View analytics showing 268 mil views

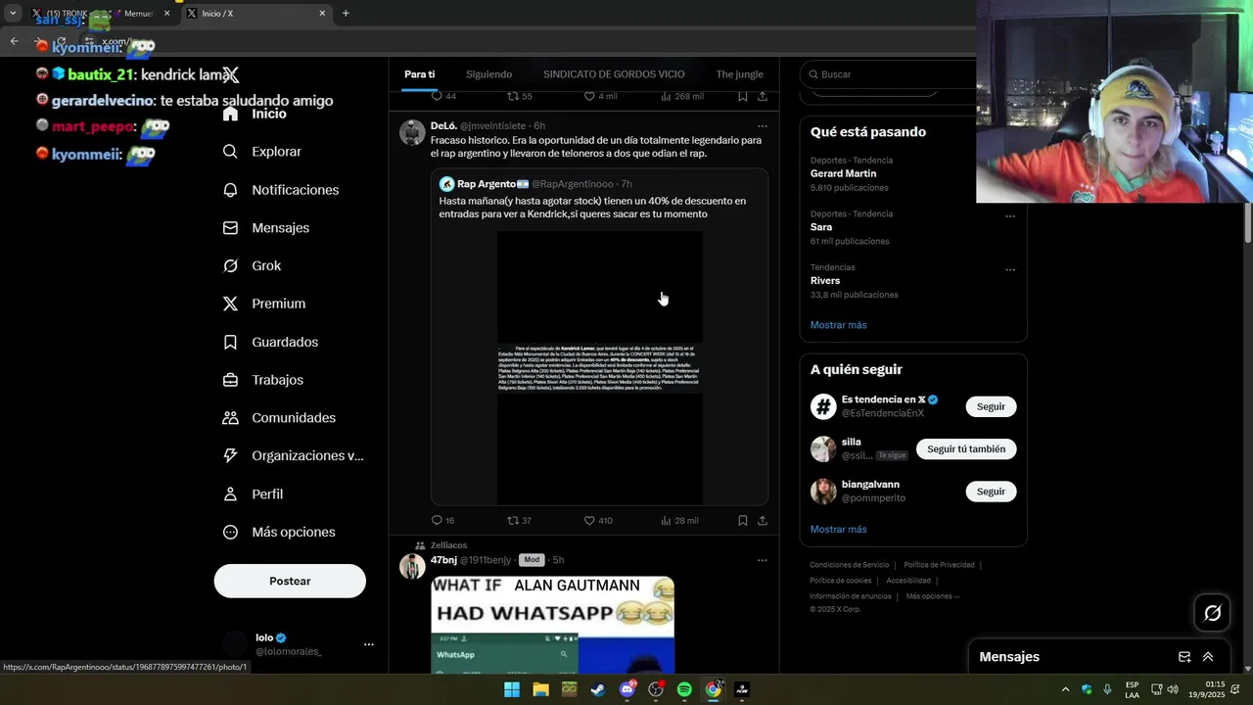pos(682,96)
